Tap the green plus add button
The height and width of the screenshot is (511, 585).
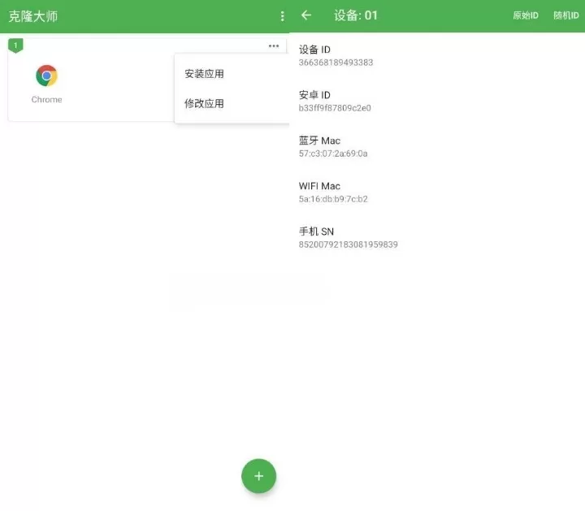pyautogui.click(x=258, y=476)
